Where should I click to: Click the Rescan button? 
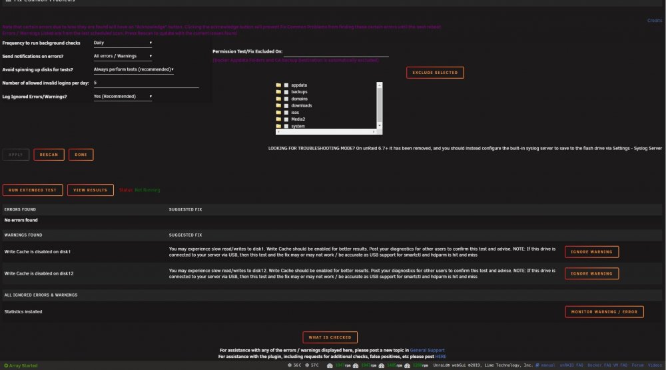[x=49, y=155]
